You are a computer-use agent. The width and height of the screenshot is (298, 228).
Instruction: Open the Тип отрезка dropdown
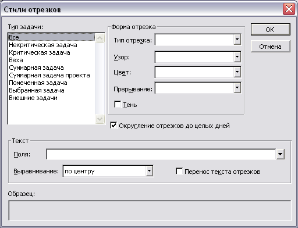(237, 40)
